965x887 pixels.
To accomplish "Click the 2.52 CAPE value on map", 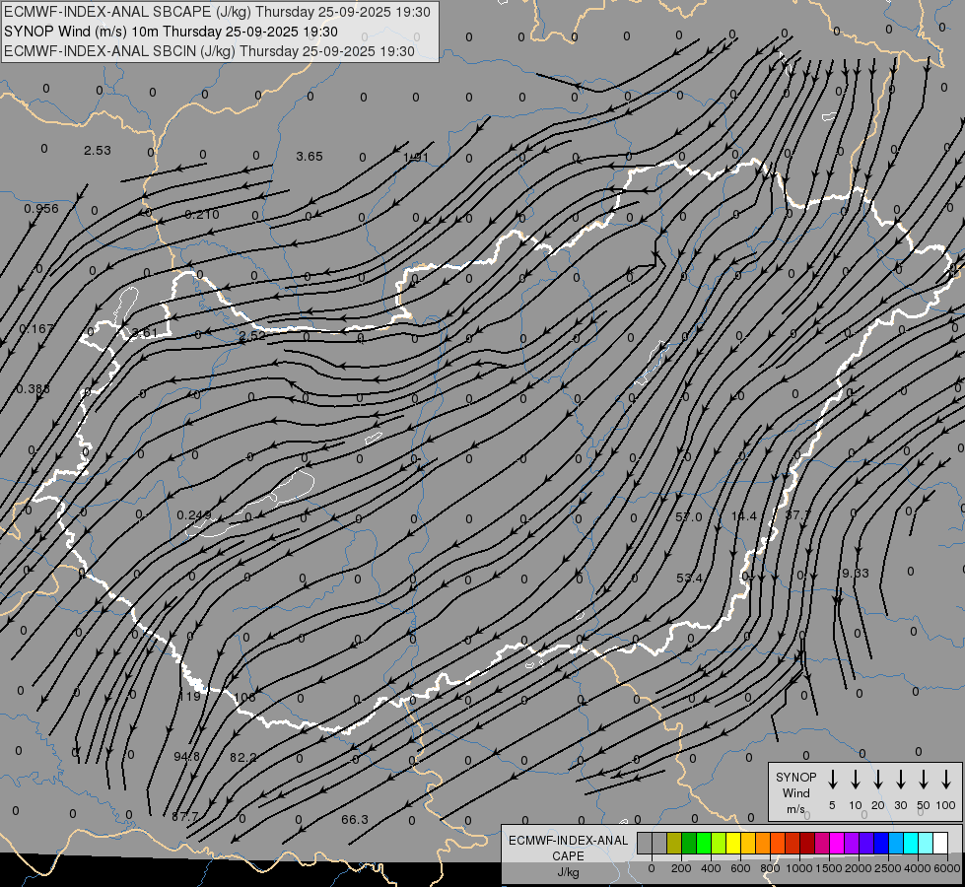I will click(251, 335).
